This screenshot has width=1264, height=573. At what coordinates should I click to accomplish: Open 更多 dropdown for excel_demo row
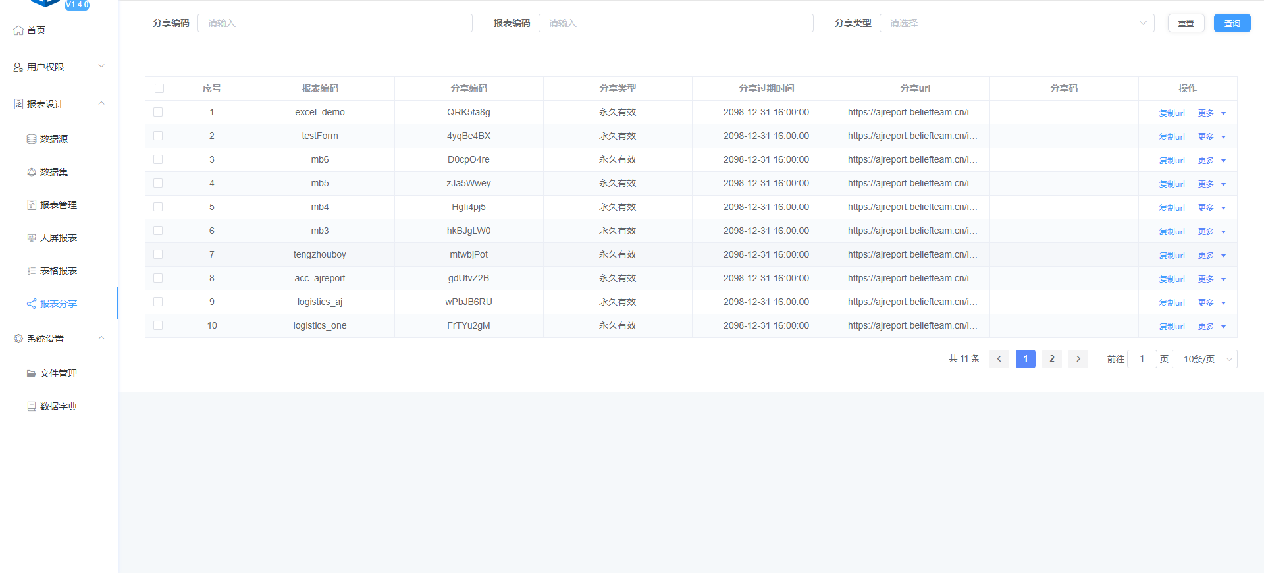(1211, 113)
